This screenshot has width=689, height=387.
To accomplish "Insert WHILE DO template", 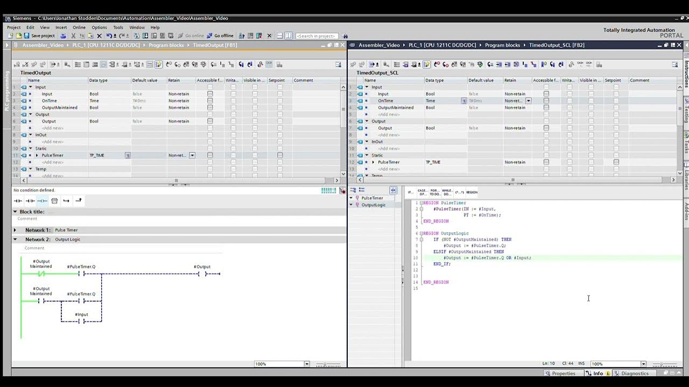I will coord(447,192).
